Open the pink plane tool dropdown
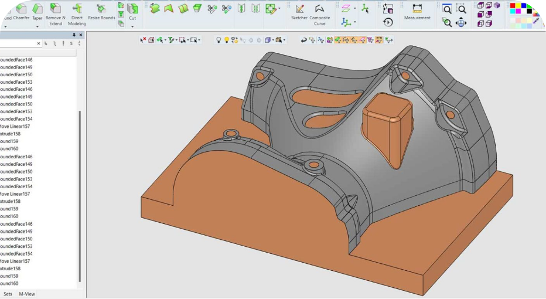546x299 pixels. pos(355,8)
